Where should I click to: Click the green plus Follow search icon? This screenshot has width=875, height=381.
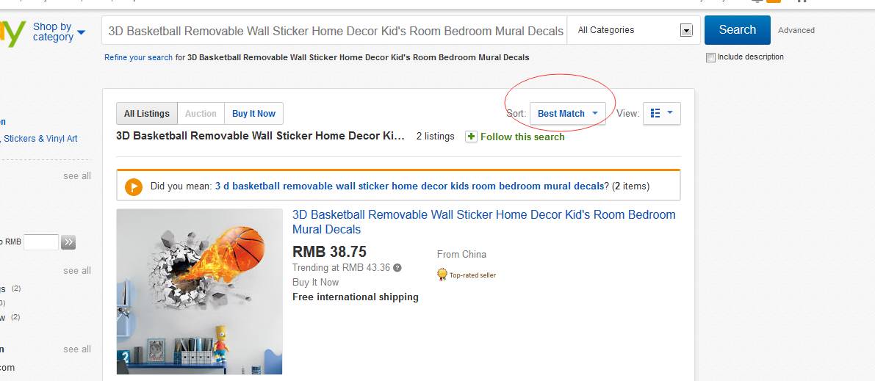click(471, 137)
